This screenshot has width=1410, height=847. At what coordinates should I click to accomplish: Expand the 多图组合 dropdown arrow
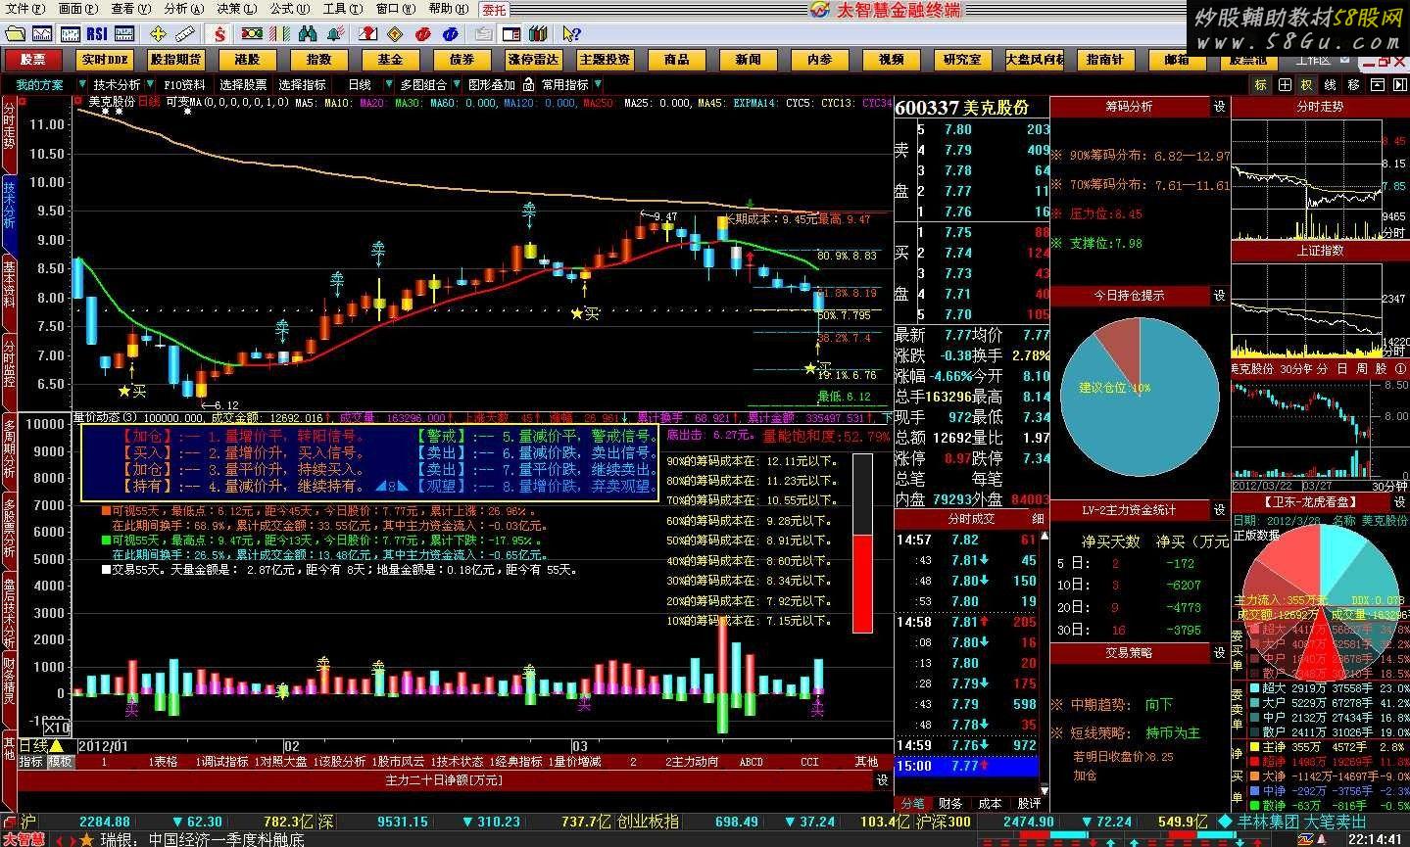coord(457,85)
